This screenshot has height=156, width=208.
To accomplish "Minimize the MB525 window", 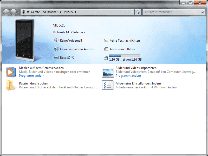I will coord(183,3).
